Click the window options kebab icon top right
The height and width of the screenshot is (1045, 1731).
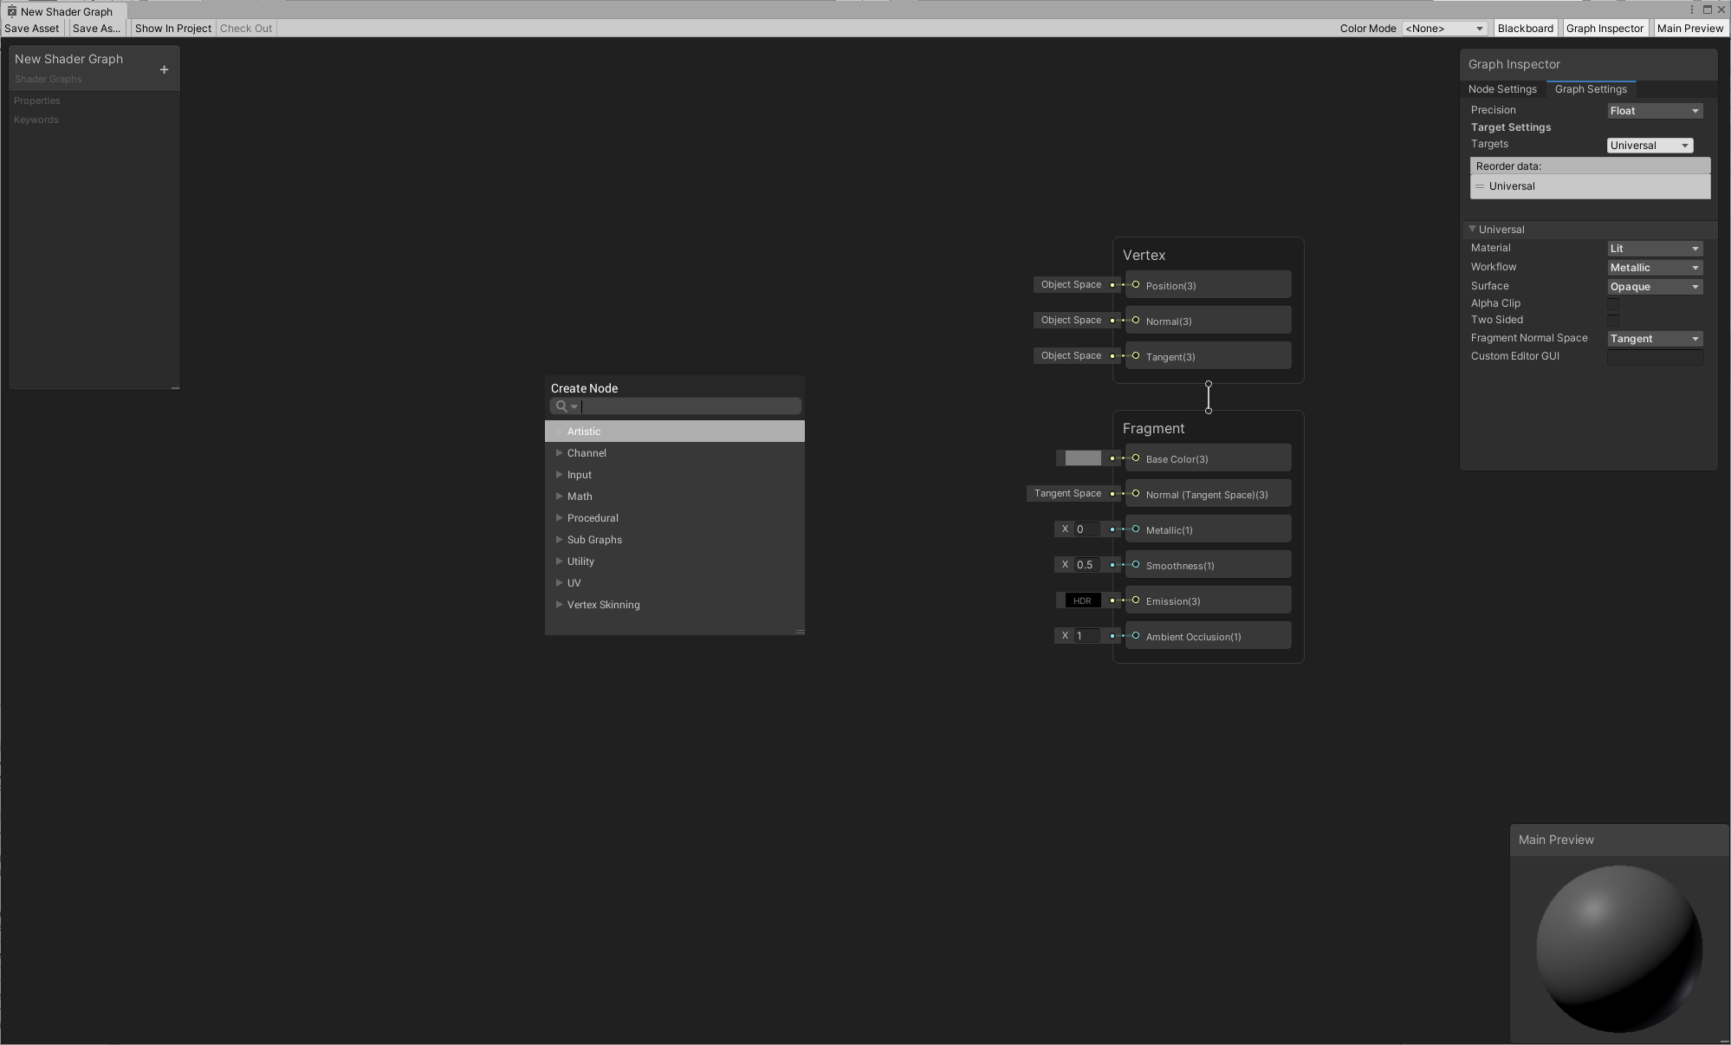(1691, 10)
